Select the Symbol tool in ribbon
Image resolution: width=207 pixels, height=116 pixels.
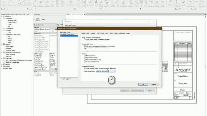(x=184, y=3)
